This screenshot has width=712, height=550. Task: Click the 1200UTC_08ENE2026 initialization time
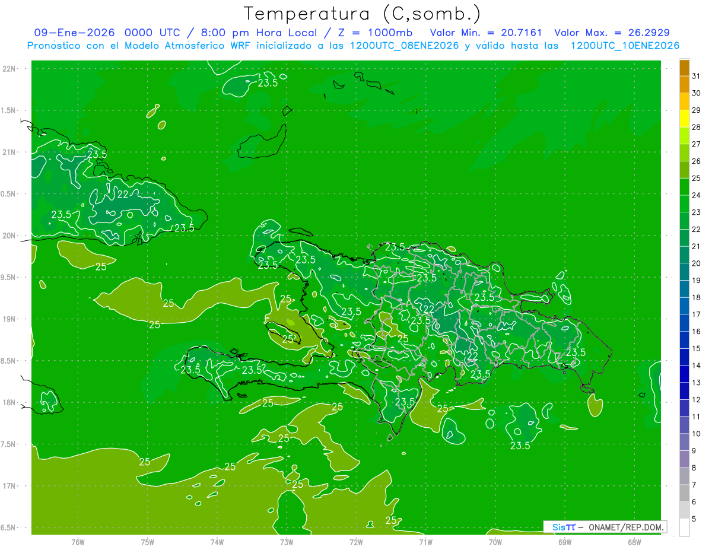pyautogui.click(x=405, y=46)
